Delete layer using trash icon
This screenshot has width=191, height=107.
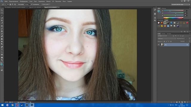click(187, 102)
